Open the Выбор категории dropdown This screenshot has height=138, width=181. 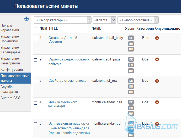[x=63, y=20]
